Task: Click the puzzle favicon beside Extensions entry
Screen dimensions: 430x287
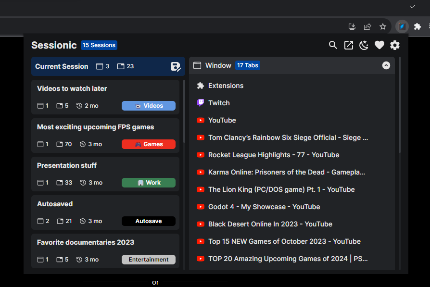Action: (x=201, y=86)
